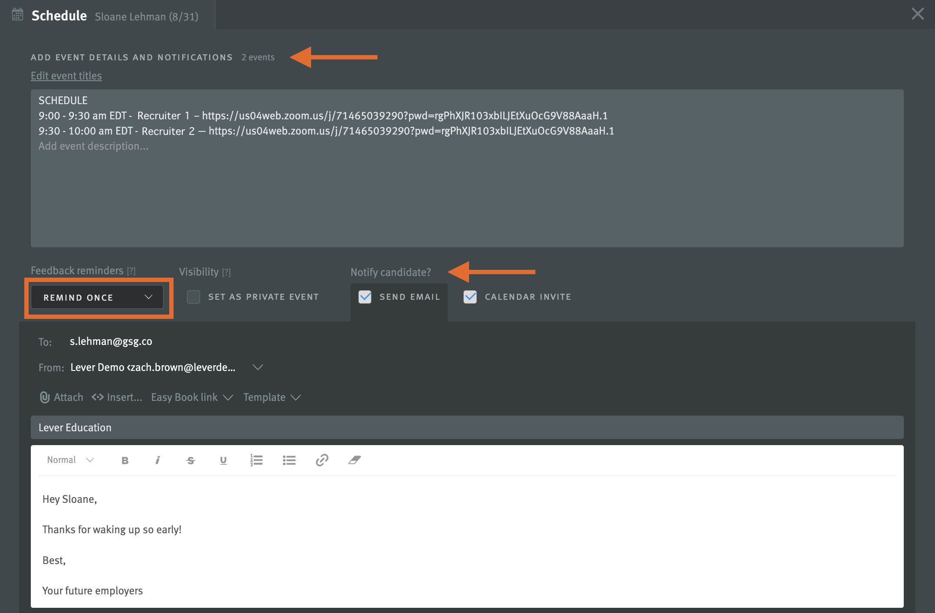935x613 pixels.
Task: Clear formatting with eraser icon
Action: pos(354,460)
